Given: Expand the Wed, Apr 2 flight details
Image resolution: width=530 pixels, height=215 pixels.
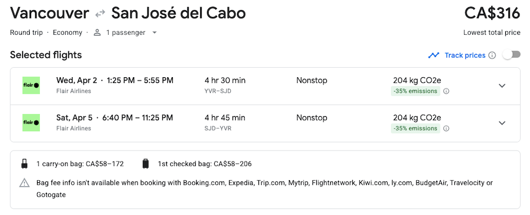Looking at the screenshot, I should 502,86.
